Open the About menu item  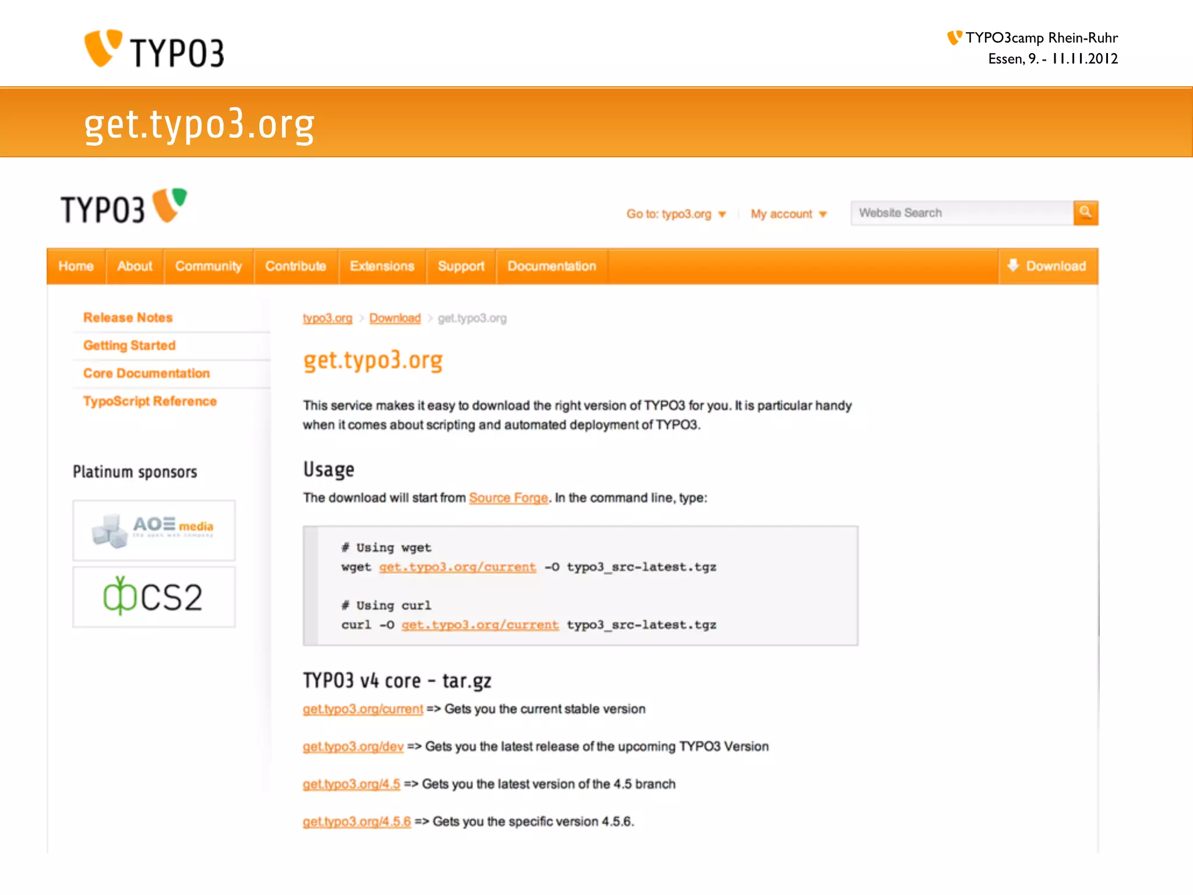point(135,266)
